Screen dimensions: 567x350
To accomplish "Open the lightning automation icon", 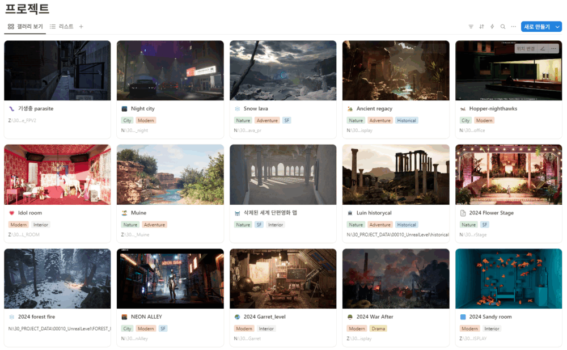I will point(492,27).
